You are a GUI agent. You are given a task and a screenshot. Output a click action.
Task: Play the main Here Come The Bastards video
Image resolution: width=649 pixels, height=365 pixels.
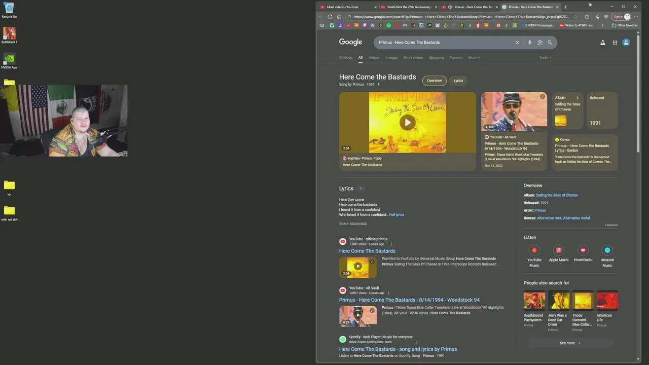408,122
